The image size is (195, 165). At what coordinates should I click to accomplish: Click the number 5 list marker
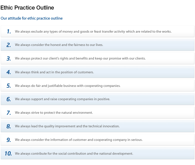(9, 86)
